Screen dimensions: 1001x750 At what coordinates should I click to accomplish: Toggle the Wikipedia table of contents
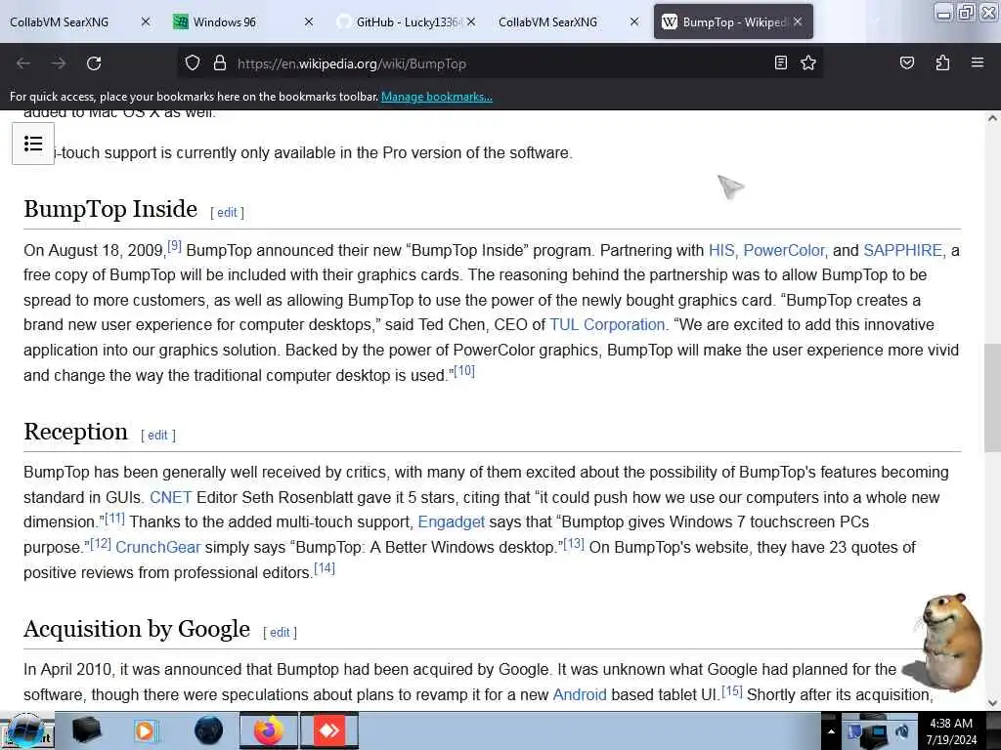click(x=33, y=144)
